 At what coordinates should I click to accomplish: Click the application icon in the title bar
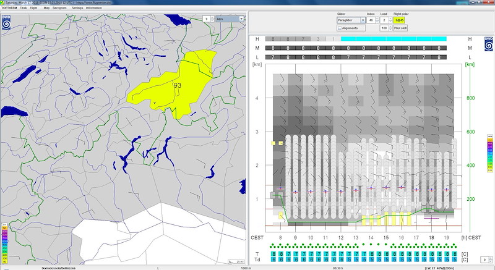pos(2,2)
